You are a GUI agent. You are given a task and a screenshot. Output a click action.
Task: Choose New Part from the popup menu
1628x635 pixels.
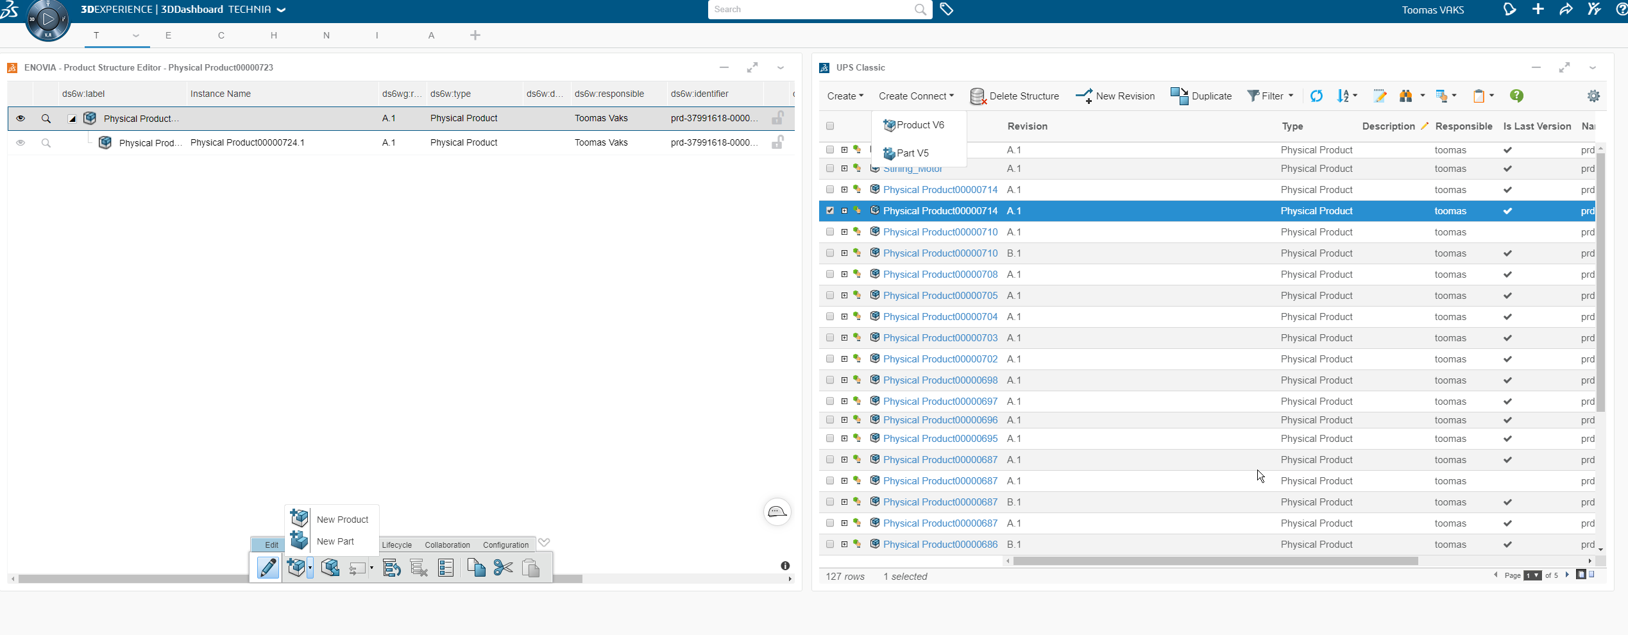click(x=335, y=541)
